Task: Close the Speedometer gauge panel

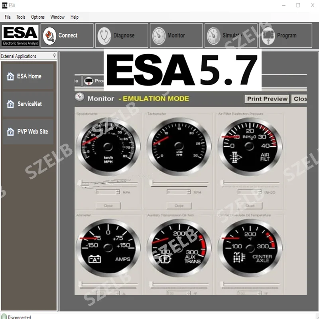Action: (x=108, y=206)
